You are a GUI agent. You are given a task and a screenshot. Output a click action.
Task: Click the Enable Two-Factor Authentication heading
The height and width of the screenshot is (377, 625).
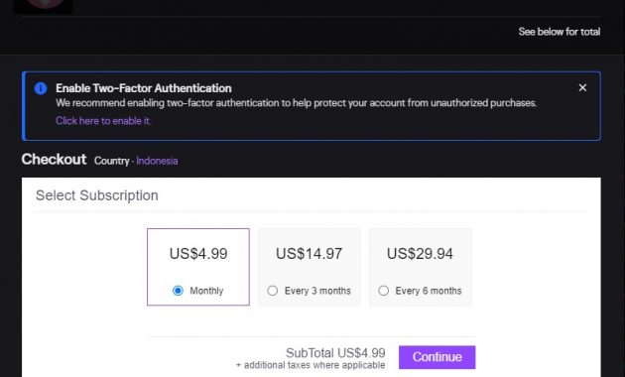pos(144,88)
